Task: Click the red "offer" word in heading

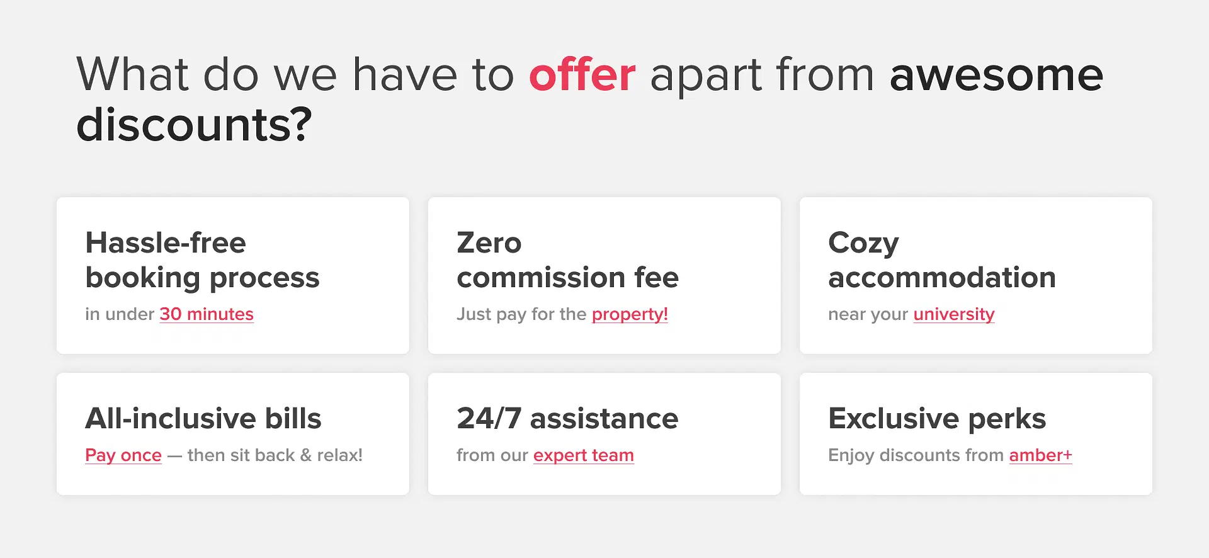Action: pyautogui.click(x=582, y=74)
